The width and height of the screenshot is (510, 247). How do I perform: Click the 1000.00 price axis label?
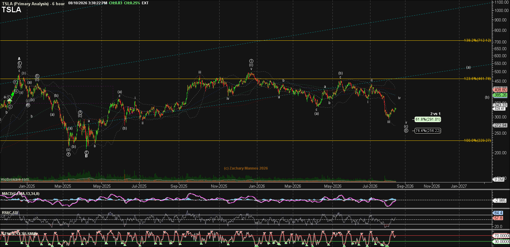point(501,10)
